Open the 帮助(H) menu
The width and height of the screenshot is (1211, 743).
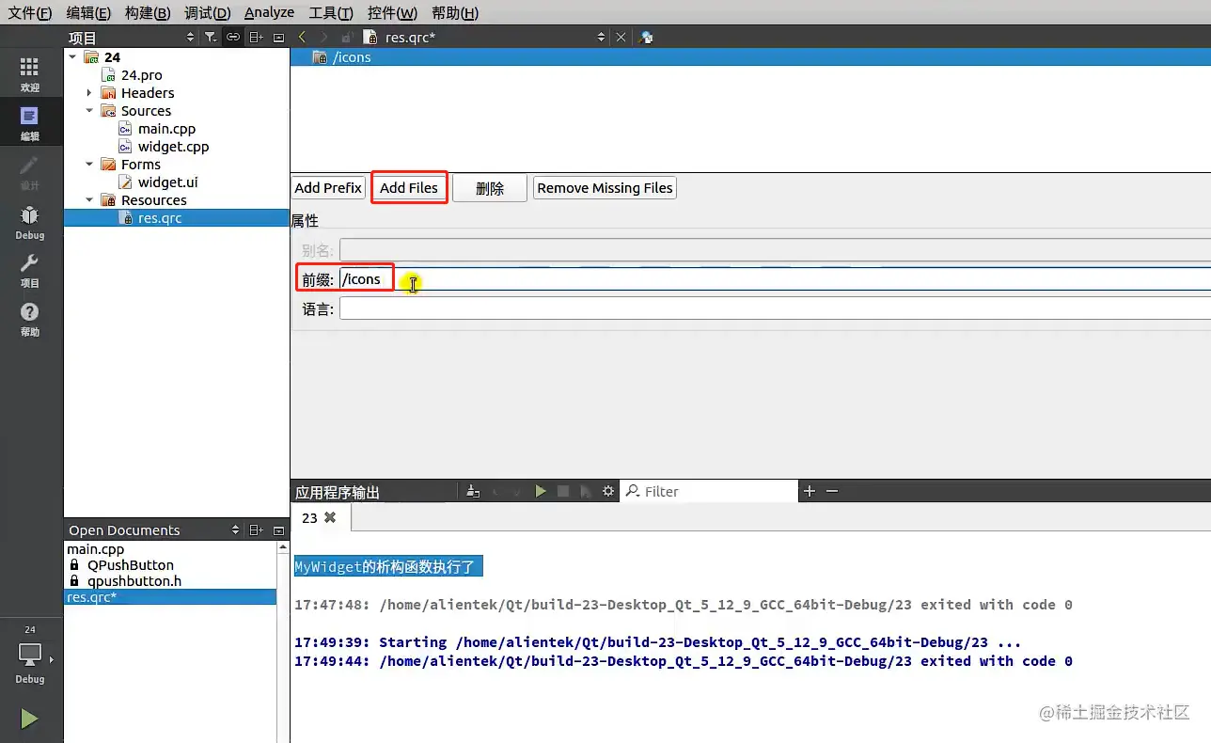click(x=455, y=12)
